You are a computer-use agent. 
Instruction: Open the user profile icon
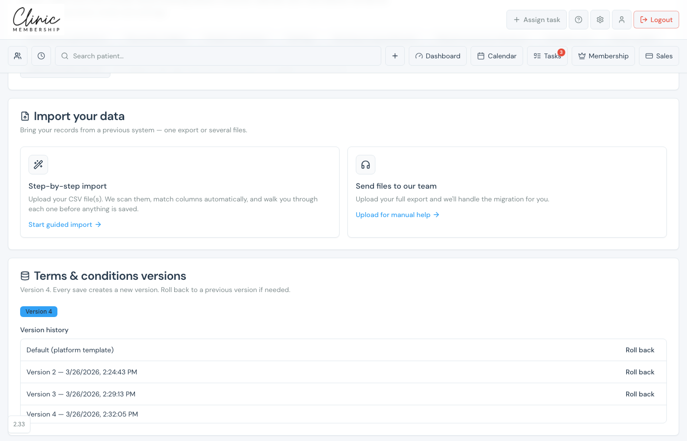(622, 20)
